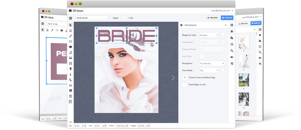Click the zoom icon in right background window
The width and height of the screenshot is (301, 130).
point(260,52)
